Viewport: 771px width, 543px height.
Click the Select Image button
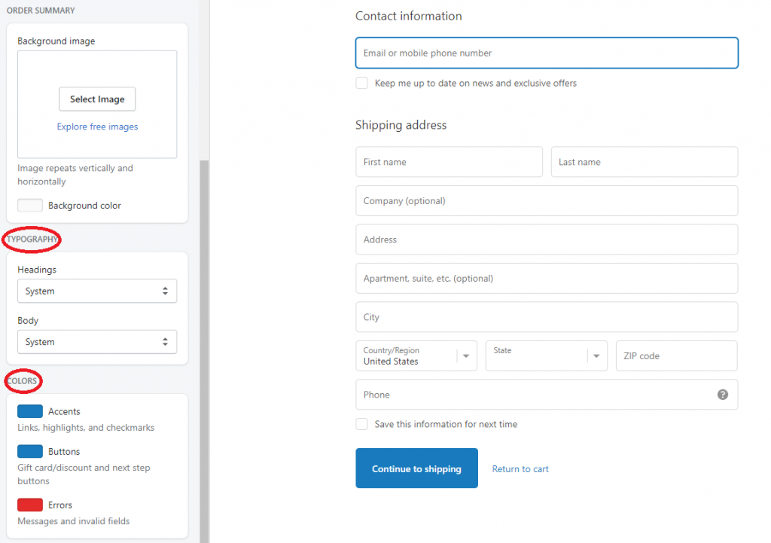click(x=97, y=99)
